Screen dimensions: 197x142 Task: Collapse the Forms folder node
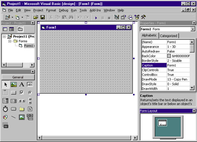click(x=9, y=41)
